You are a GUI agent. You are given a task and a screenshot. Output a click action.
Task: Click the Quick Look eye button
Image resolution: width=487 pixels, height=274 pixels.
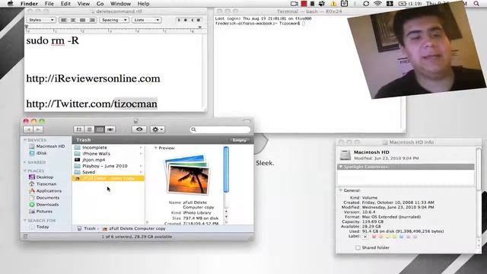(139, 129)
